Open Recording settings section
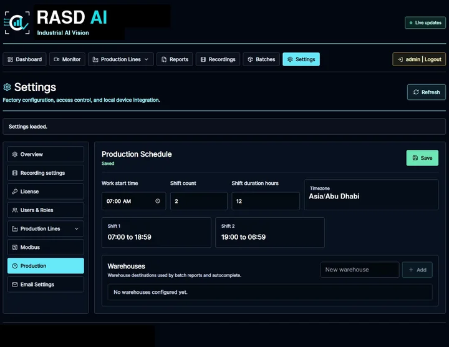 tap(46, 173)
